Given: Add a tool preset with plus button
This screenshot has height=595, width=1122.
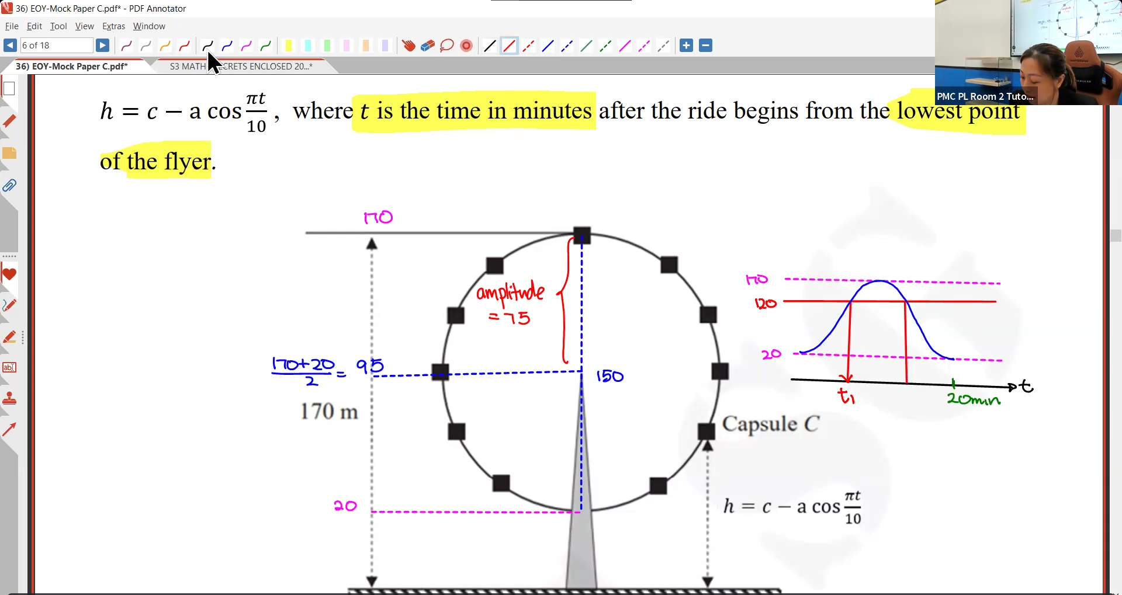Looking at the screenshot, I should click(687, 46).
